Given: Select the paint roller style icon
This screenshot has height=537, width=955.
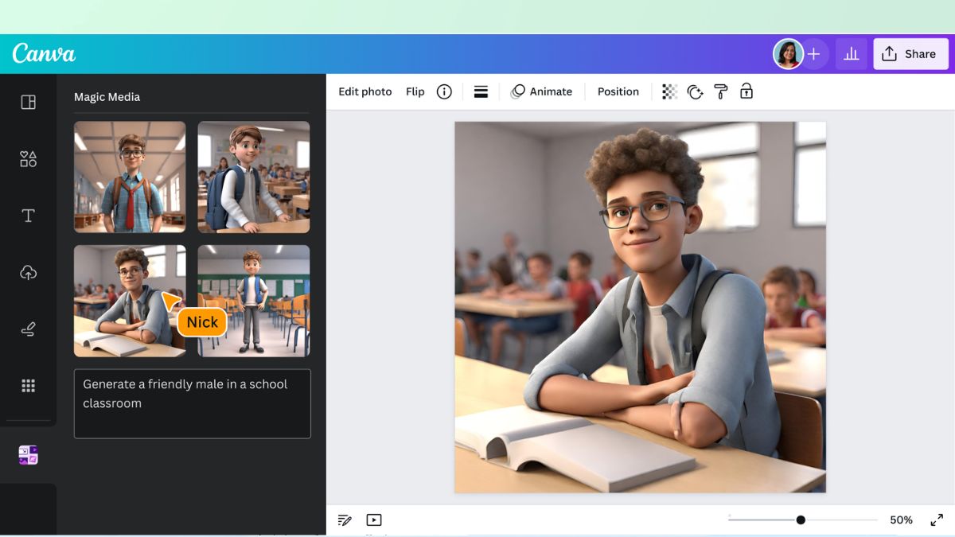Looking at the screenshot, I should [x=721, y=91].
